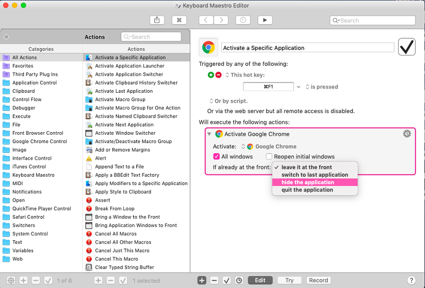Open the recent history clock button

tap(243, 20)
